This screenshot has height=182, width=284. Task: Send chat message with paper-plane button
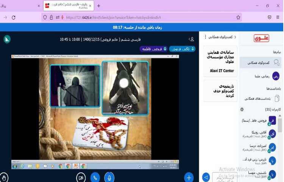(x=206, y=177)
